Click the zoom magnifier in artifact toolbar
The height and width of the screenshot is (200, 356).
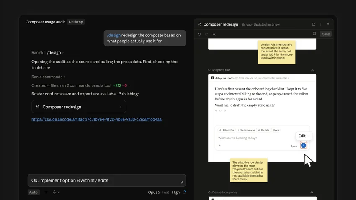(214, 34)
